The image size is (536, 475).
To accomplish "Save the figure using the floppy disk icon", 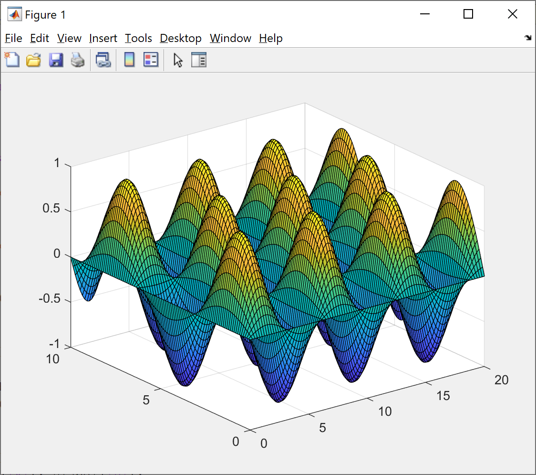I will pos(56,60).
